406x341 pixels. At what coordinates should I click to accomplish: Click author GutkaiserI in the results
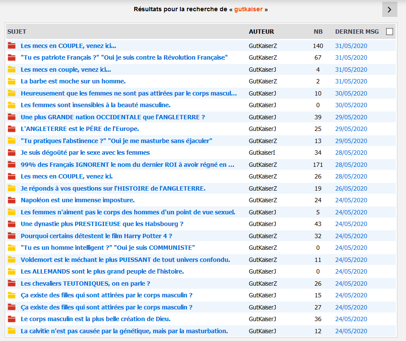click(x=262, y=153)
